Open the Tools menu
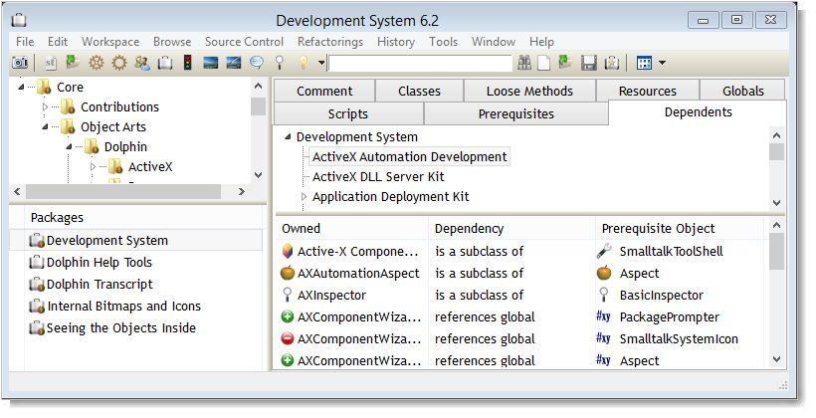 [443, 42]
